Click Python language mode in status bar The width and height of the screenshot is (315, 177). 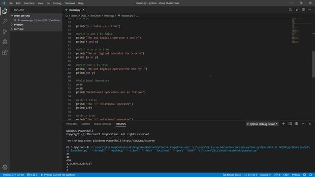(x=296, y=175)
